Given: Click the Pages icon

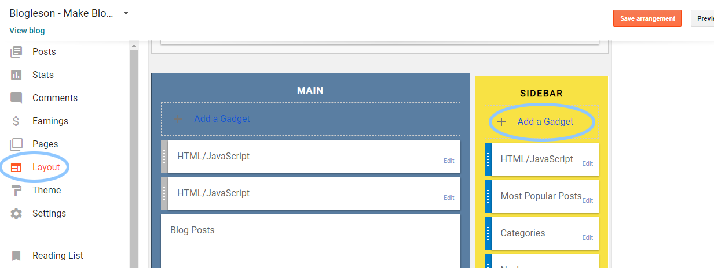Looking at the screenshot, I should tap(16, 144).
